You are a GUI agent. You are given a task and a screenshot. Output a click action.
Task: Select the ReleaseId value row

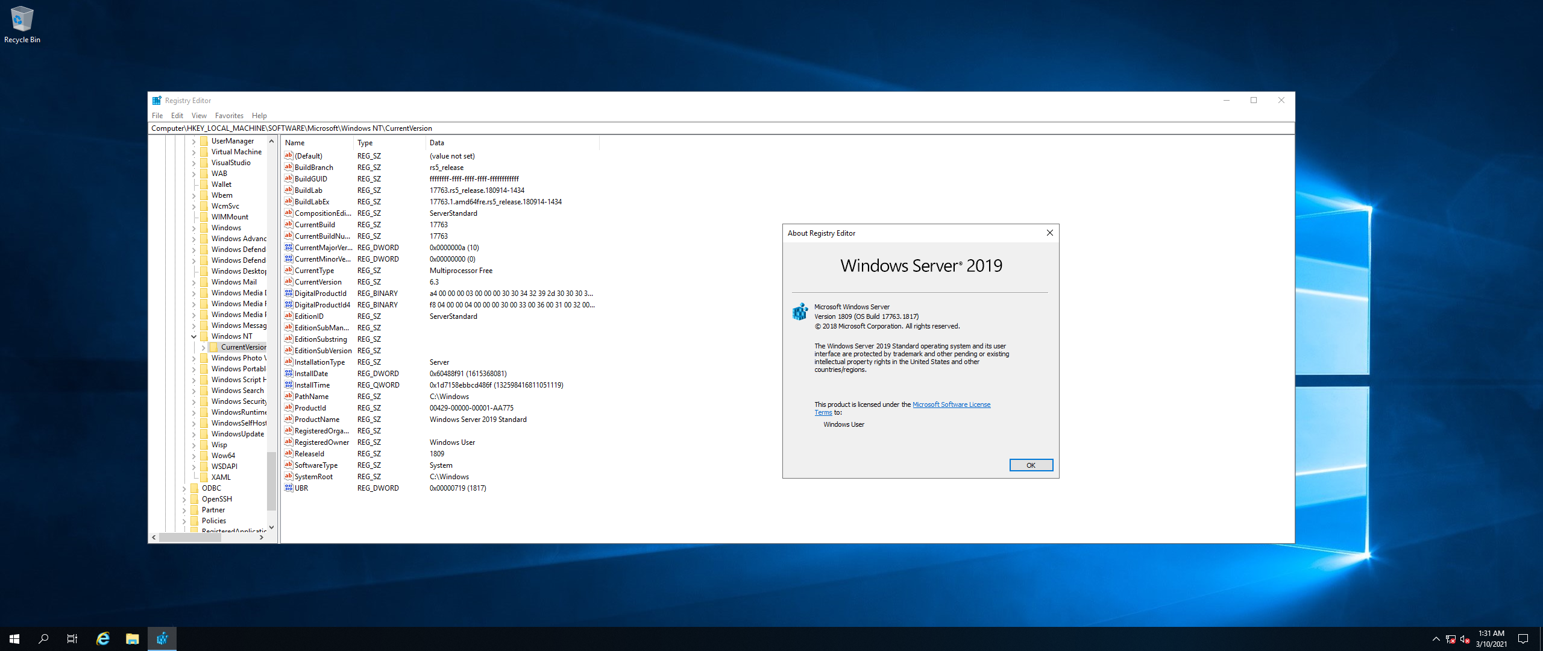pyautogui.click(x=440, y=453)
